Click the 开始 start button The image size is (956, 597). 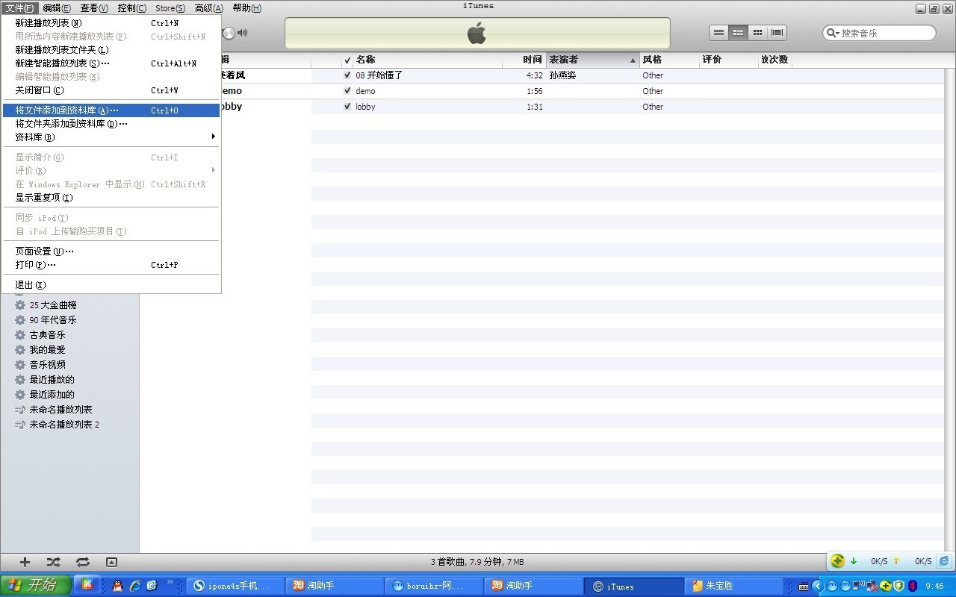36,585
